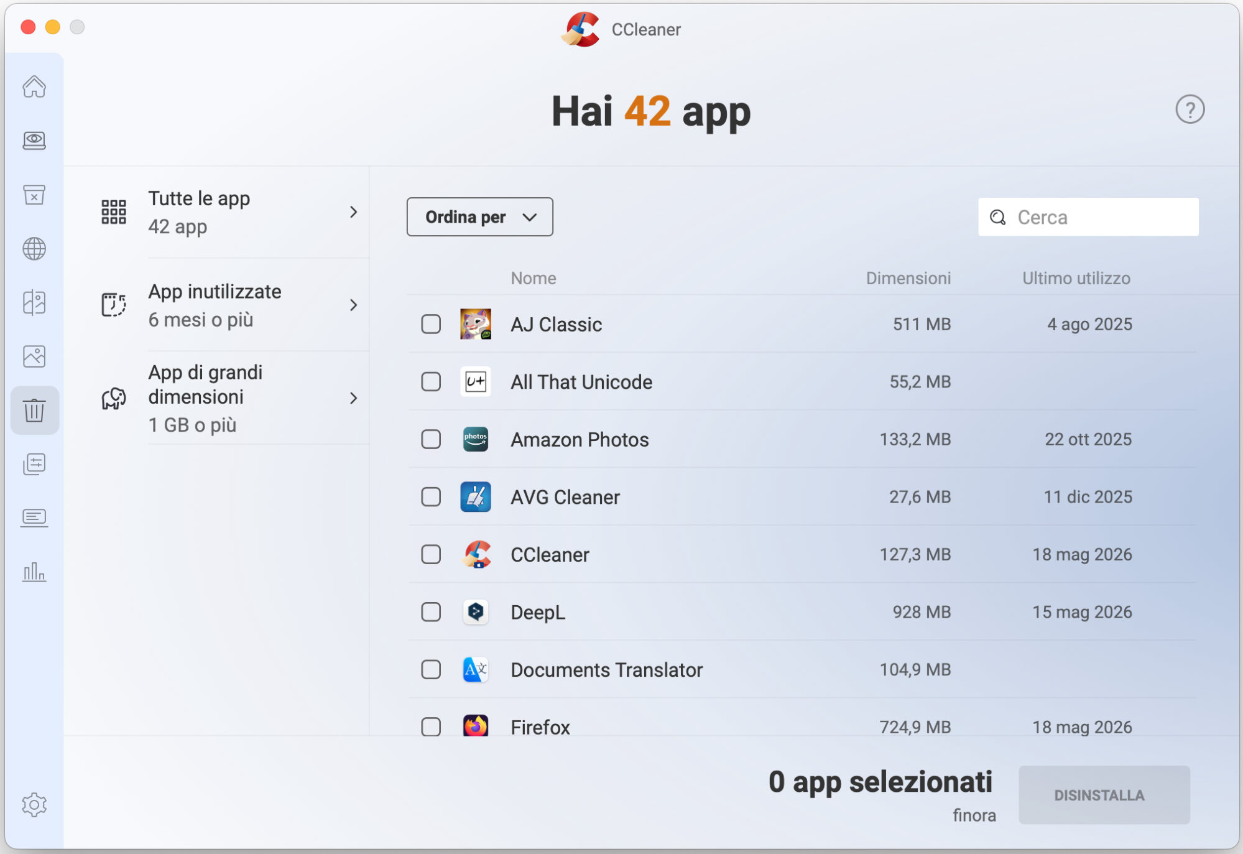Viewport: 1243px width, 854px height.
Task: Open the Home icon in the sidebar
Action: click(x=34, y=86)
